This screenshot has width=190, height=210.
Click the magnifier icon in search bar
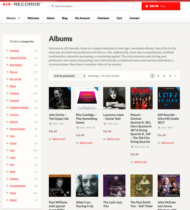[x=53, y=6]
